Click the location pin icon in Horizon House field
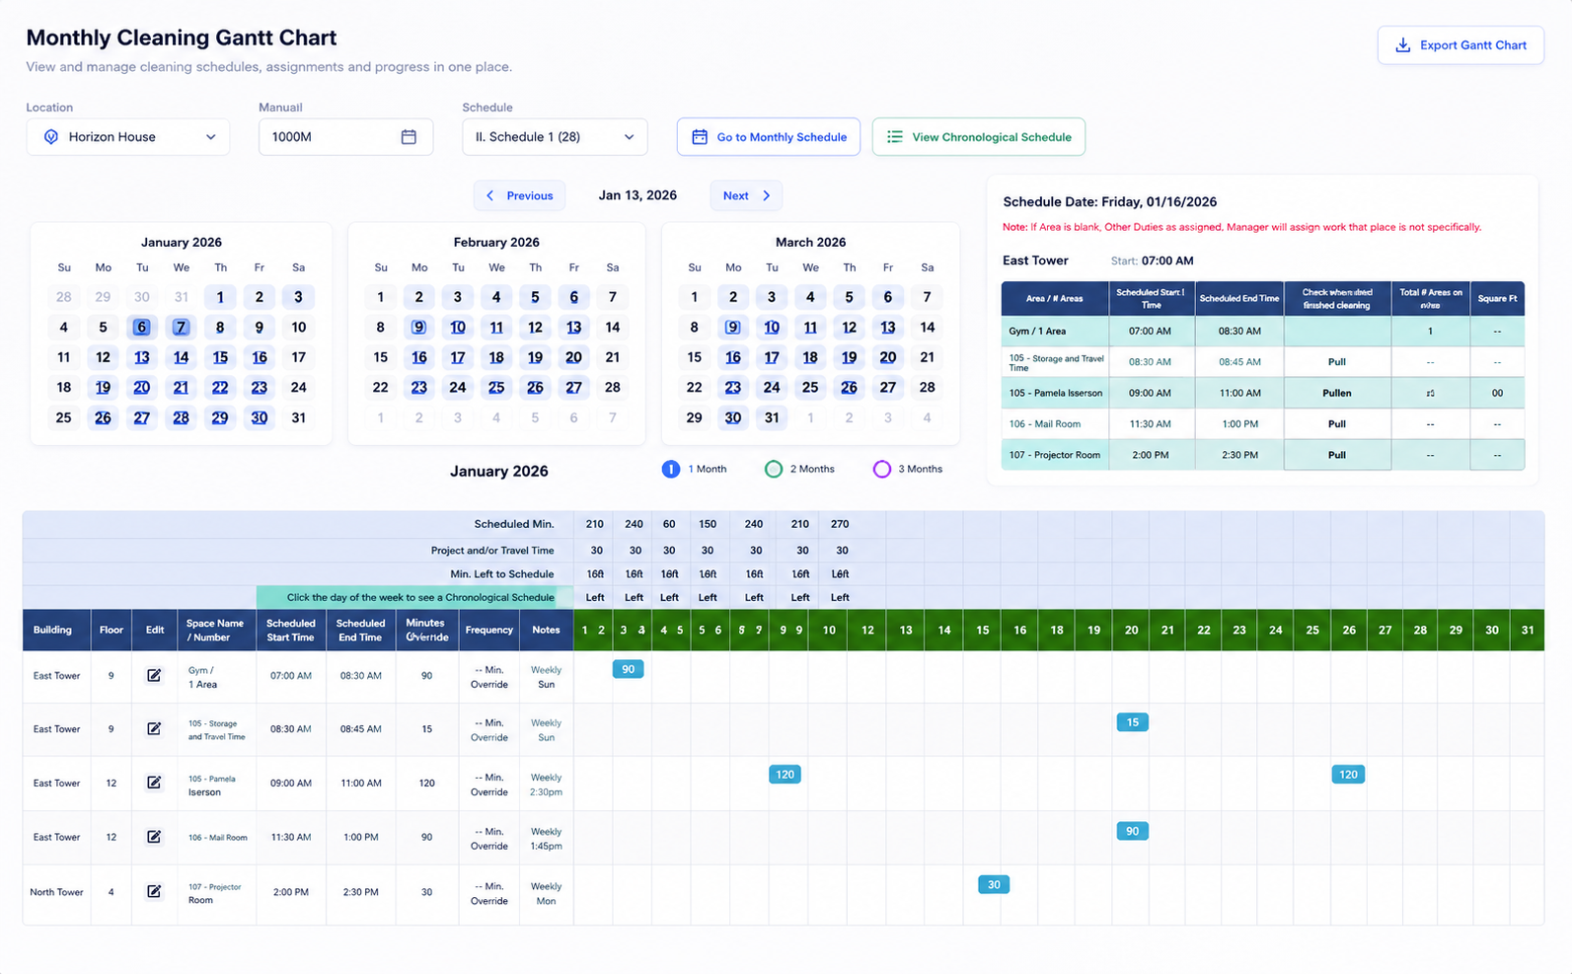1572x974 pixels. (x=51, y=137)
